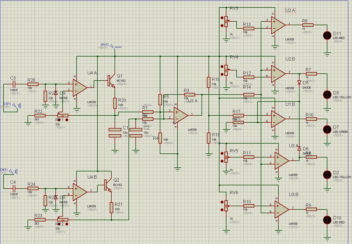Image resolution: width=352 pixels, height=244 pixels.
Task: Select the D3 yellow LED
Action: (327, 95)
